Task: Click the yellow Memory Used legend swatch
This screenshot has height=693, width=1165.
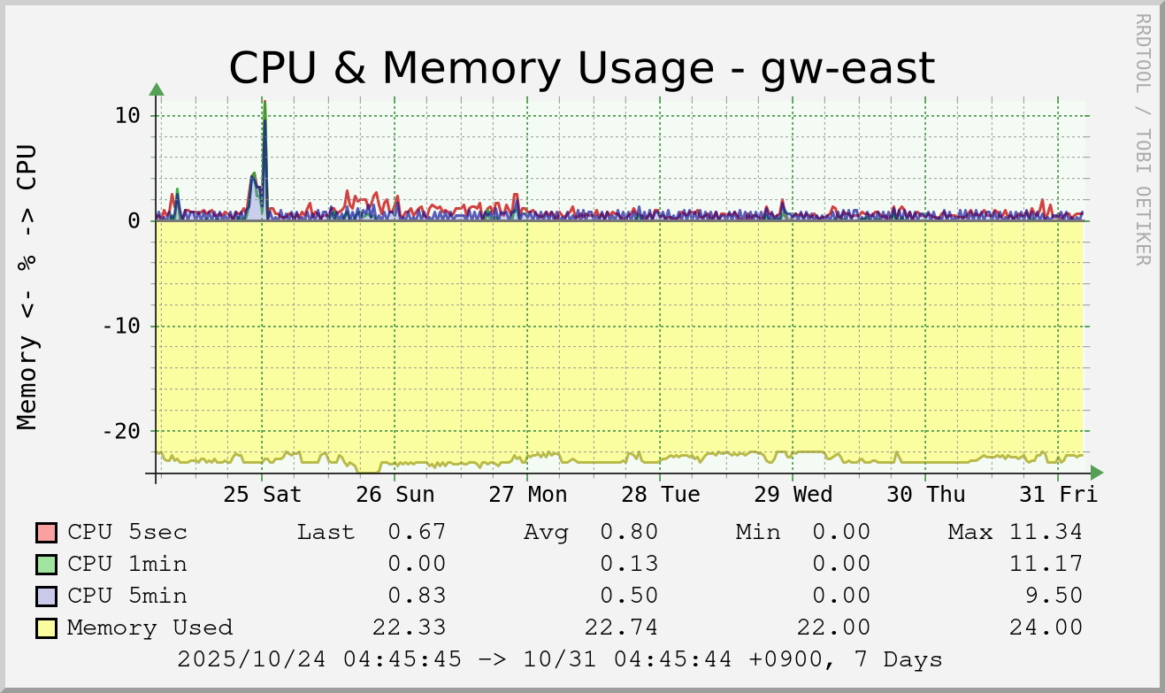Action: [x=46, y=628]
